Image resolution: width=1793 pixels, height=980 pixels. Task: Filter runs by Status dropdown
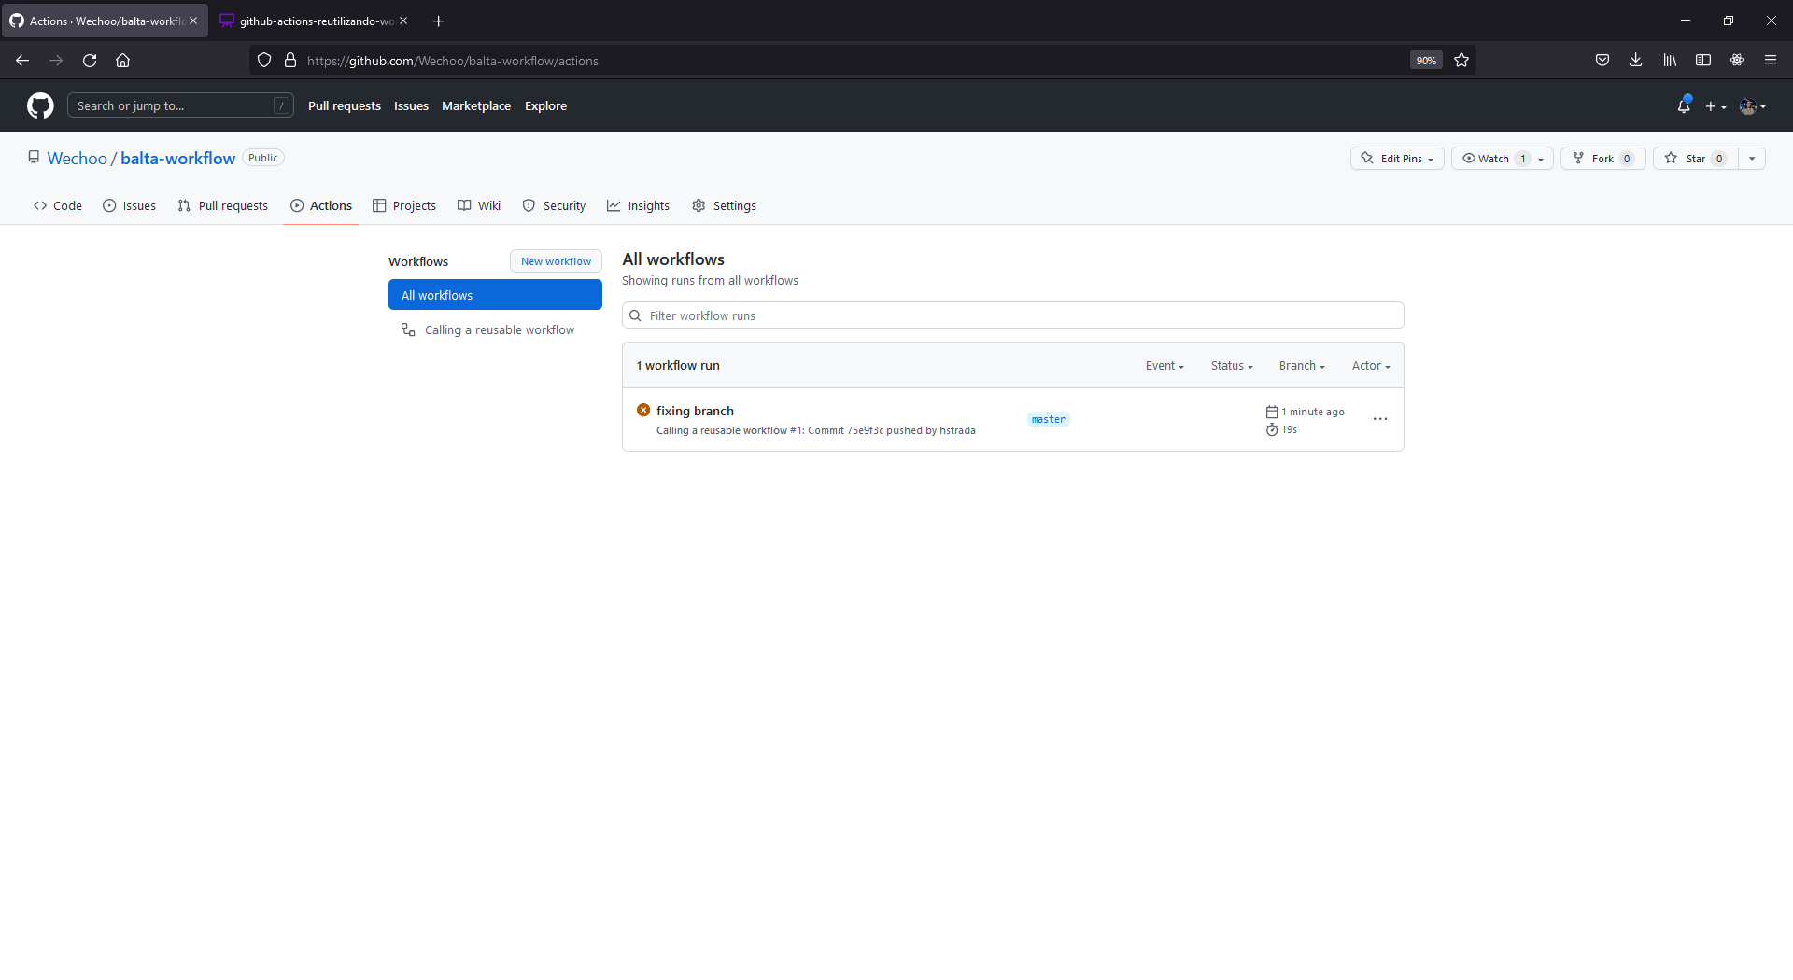pos(1232,366)
